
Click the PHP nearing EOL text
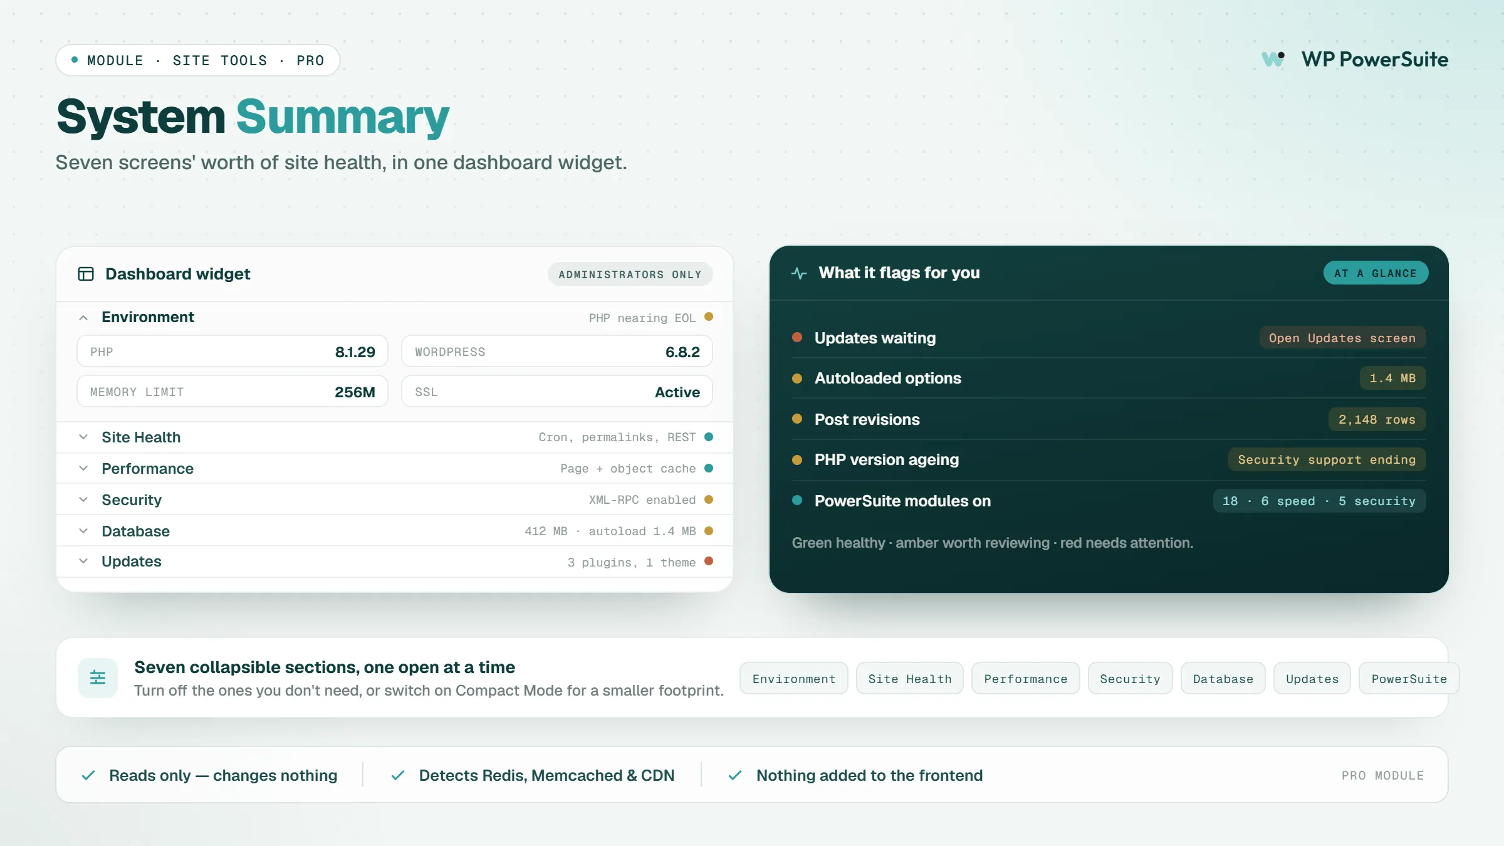tap(642, 318)
